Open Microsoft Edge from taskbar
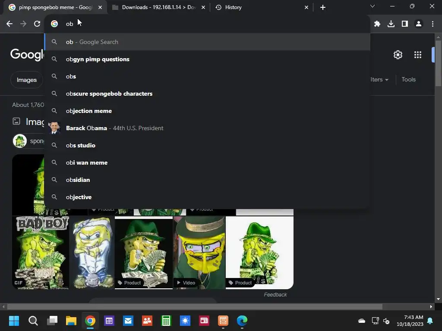Screen dimensions: 442x331 coord(242,321)
